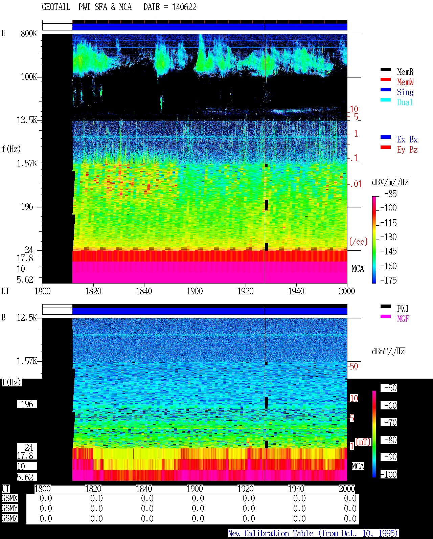Click the "-85" color scale value

pyautogui.click(x=390, y=194)
